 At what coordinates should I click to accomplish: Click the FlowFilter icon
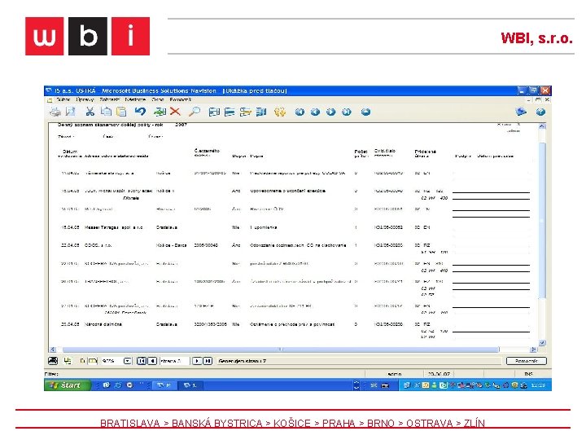(245, 112)
